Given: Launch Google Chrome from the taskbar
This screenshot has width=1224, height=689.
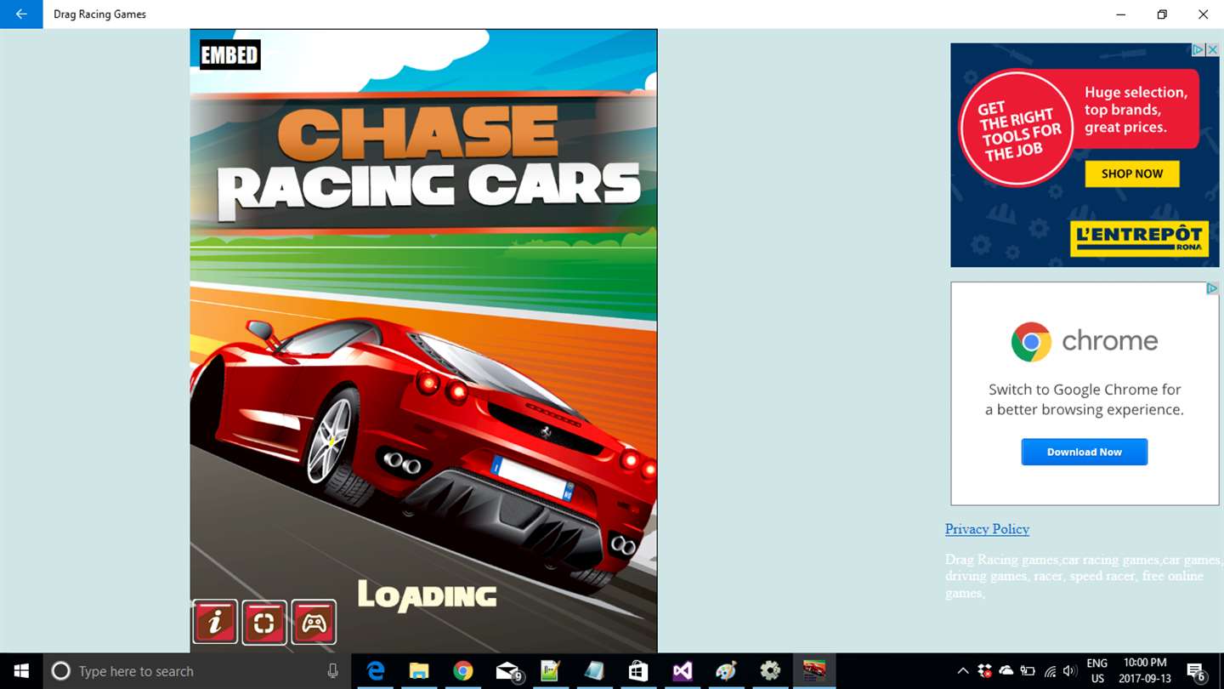Looking at the screenshot, I should point(462,671).
